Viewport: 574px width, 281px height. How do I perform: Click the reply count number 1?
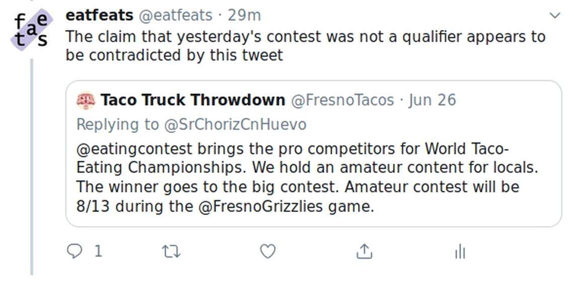(x=98, y=251)
